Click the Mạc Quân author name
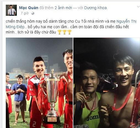 pos(29,8)
